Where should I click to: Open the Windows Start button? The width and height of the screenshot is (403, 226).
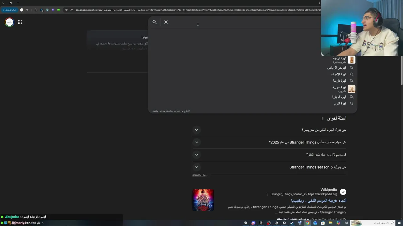(x=399, y=223)
